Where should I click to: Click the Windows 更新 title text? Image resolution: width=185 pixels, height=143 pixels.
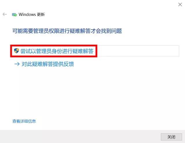point(32,15)
